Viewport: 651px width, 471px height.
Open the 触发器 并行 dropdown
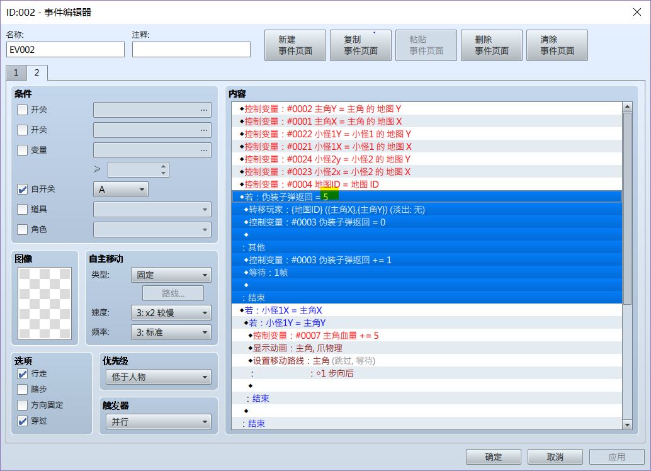click(x=159, y=422)
